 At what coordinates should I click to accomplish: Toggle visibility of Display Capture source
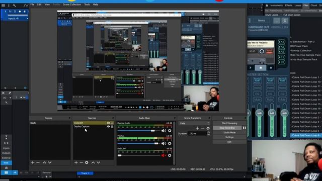(x=108, y=127)
